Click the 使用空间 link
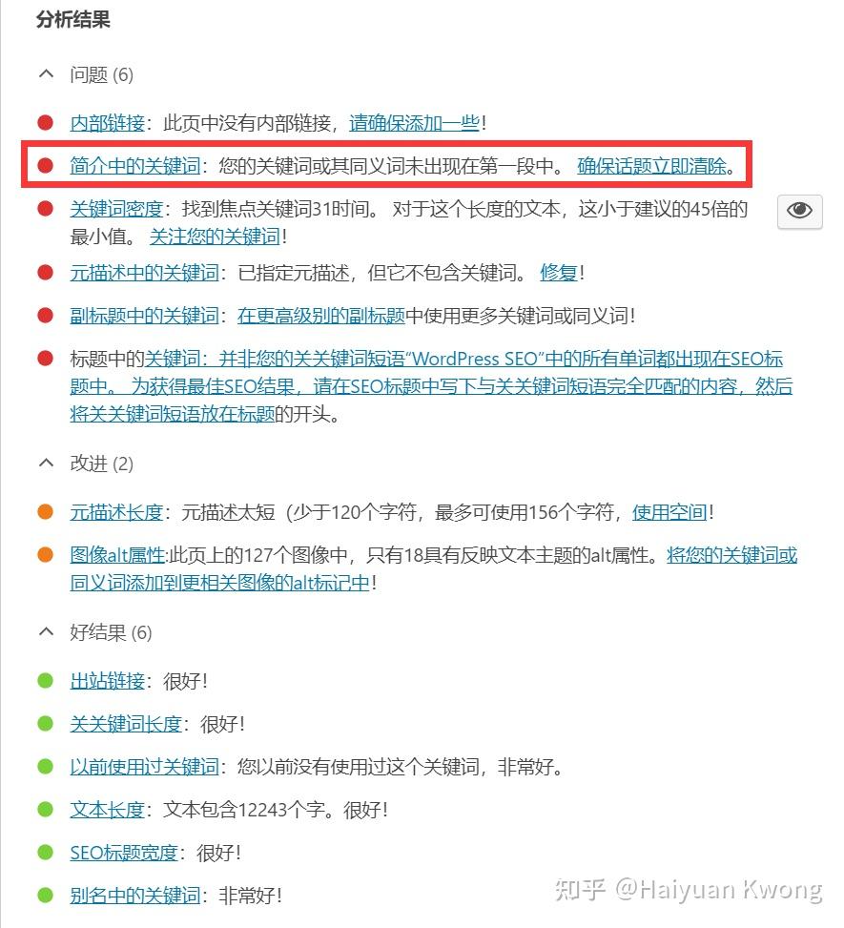Viewport: 844px width, 928px height. (x=669, y=512)
